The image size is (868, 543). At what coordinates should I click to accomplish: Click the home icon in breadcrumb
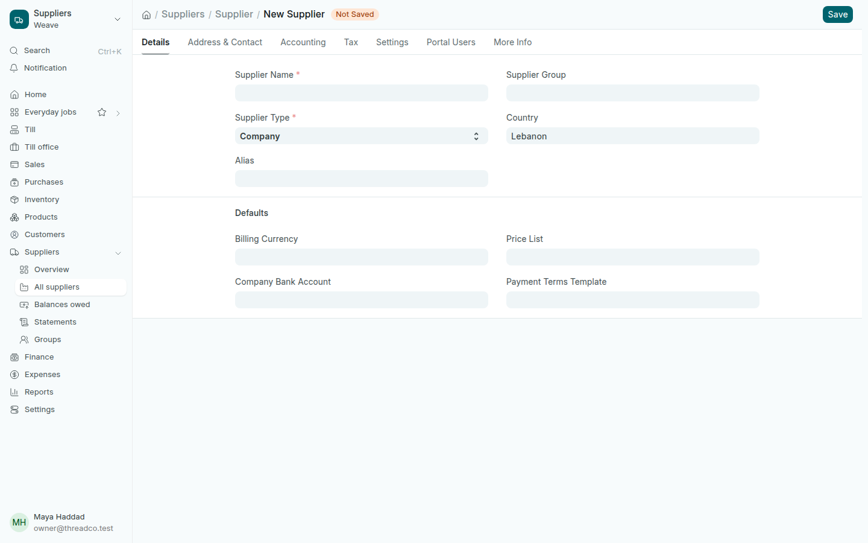pos(146,14)
